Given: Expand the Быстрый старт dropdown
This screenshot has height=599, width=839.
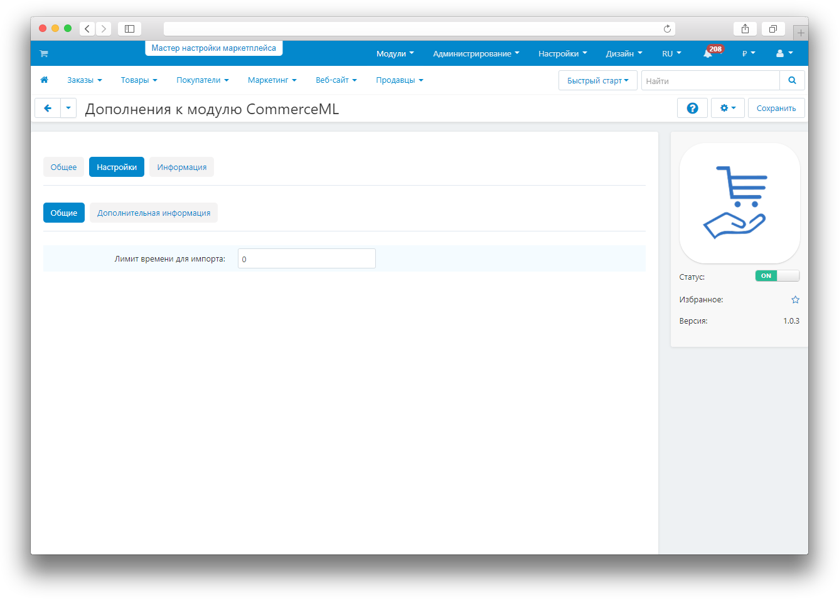Looking at the screenshot, I should 597,80.
